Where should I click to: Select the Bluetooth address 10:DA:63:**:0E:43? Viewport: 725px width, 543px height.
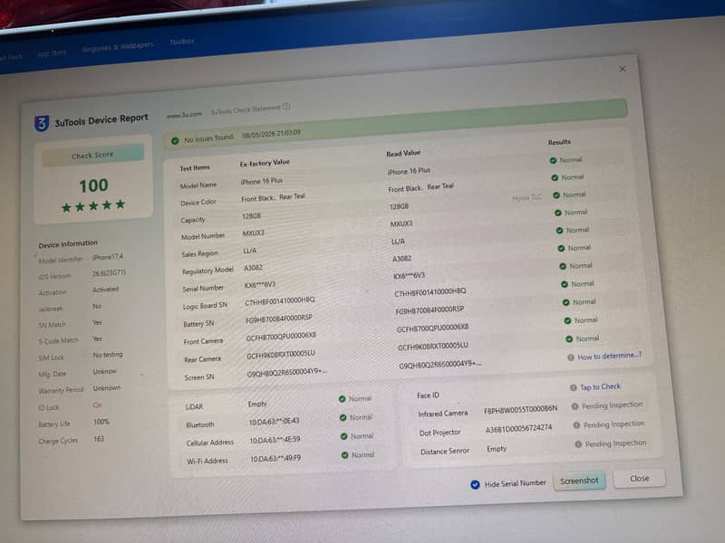(x=275, y=422)
